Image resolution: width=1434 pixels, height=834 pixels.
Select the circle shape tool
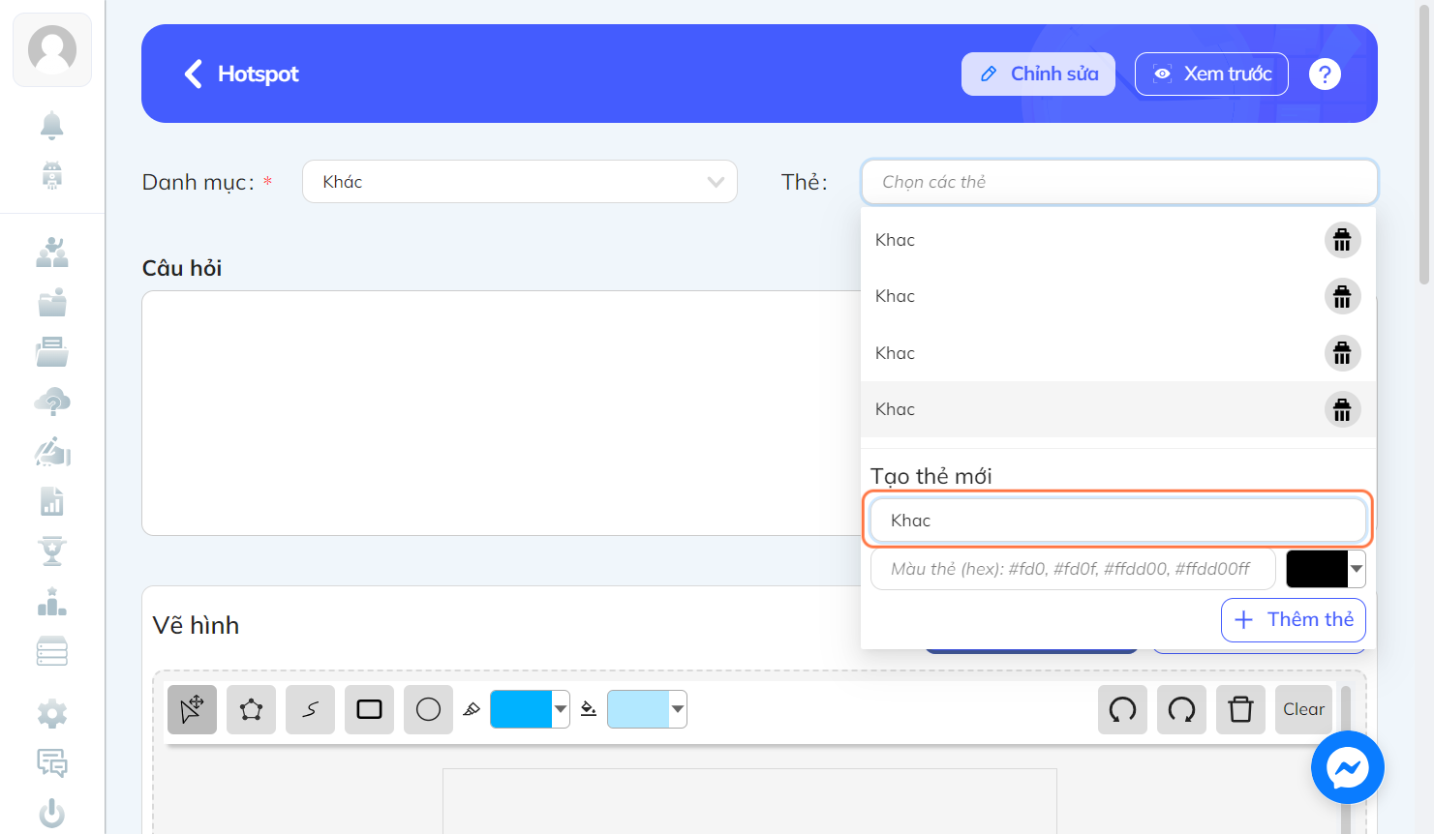coord(428,709)
